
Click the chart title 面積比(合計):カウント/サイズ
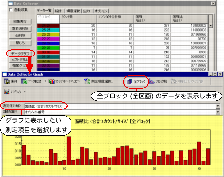(x=112, y=121)
